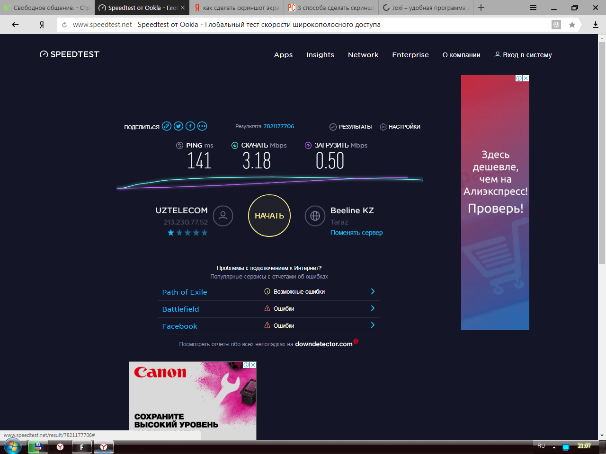Screen dimensions: 606x454
Task: Open the browser hamburger menu
Action: coord(533,8)
